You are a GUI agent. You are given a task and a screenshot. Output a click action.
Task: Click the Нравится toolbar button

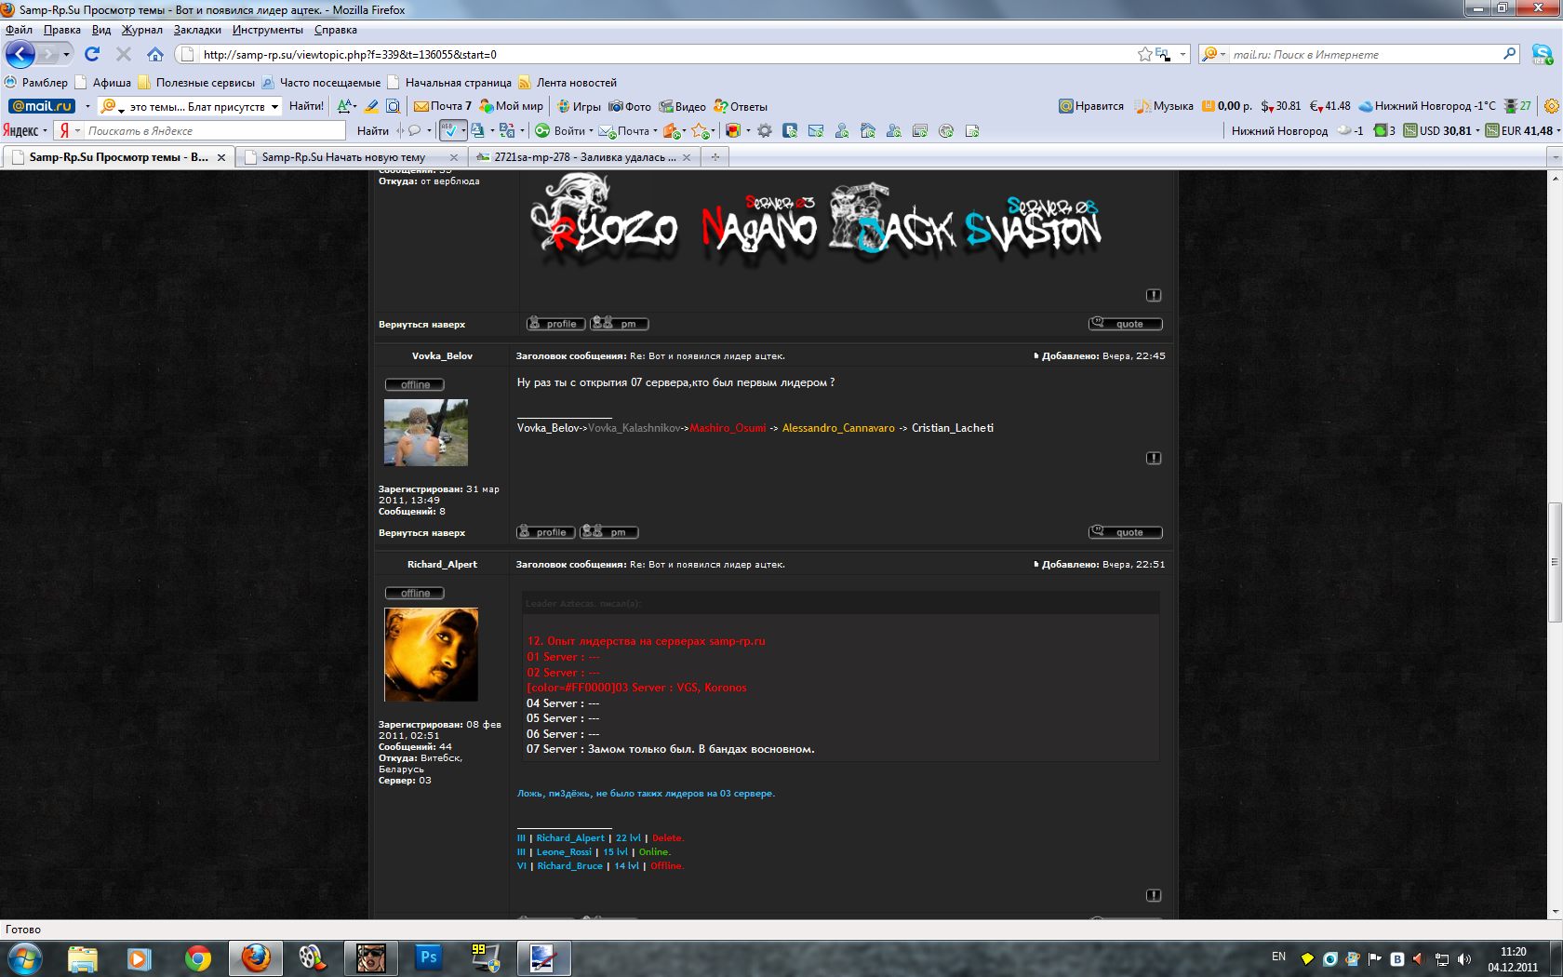(x=1091, y=106)
